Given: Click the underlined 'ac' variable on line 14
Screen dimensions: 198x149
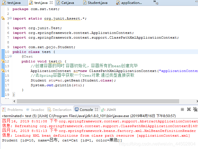Looking at the screenshot, I should [76, 71].
